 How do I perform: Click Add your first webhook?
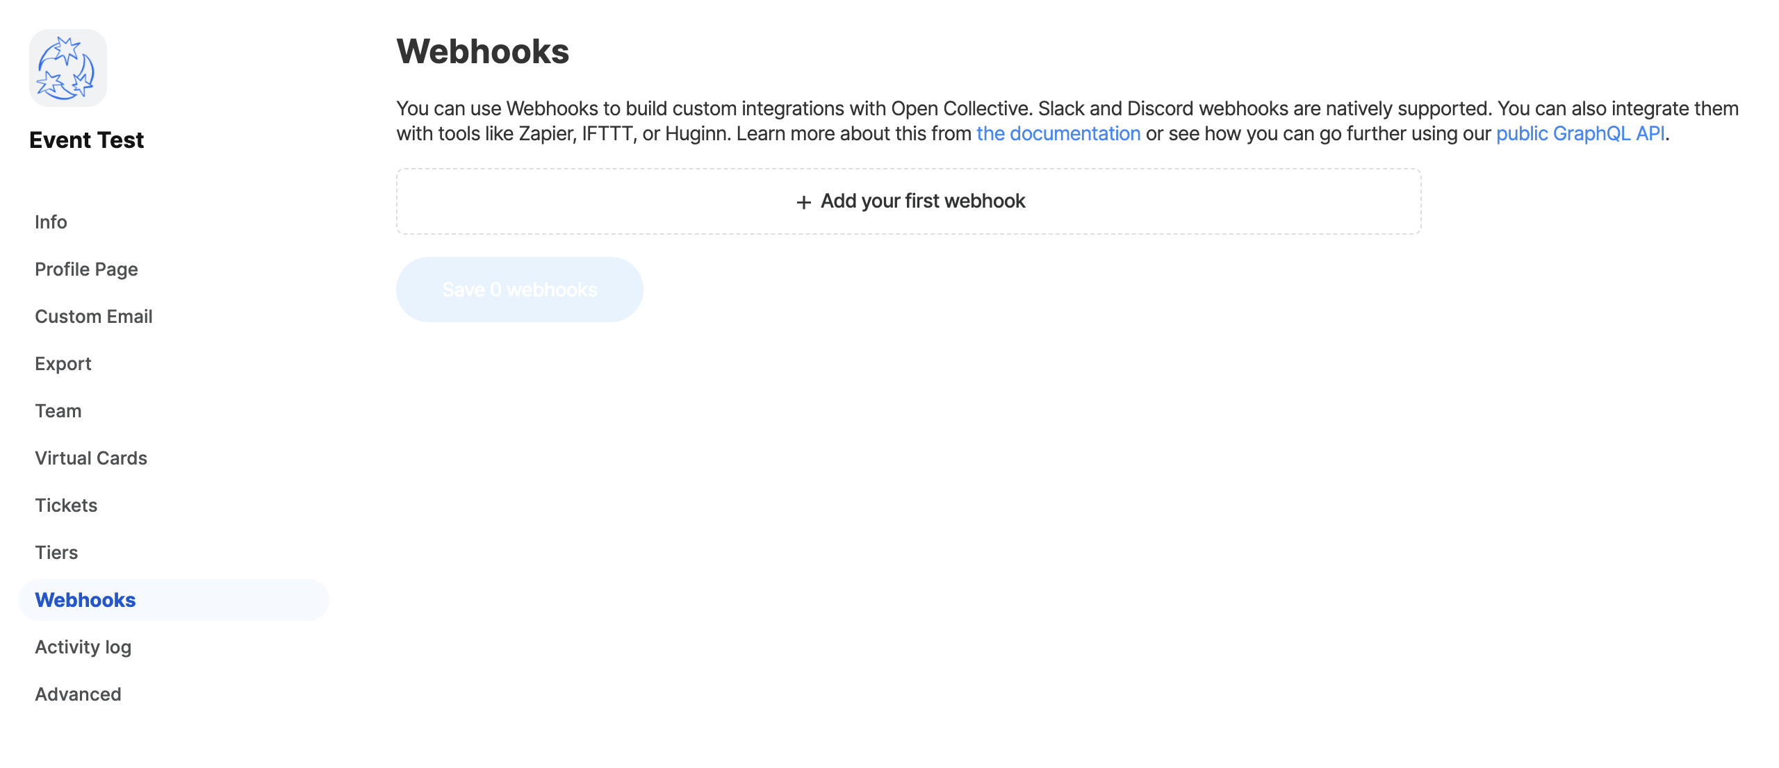click(x=922, y=201)
